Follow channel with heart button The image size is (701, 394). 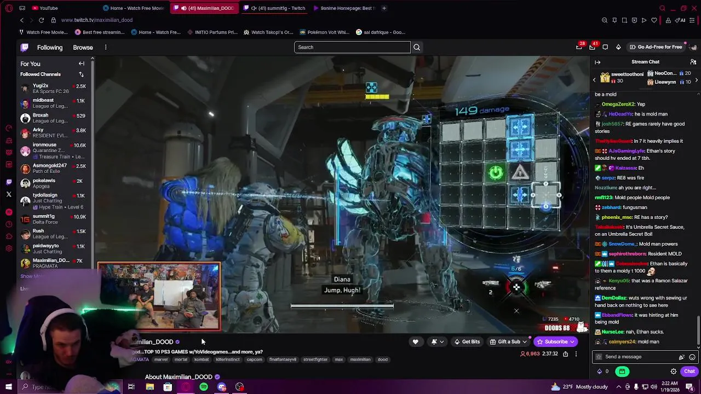[416, 342]
